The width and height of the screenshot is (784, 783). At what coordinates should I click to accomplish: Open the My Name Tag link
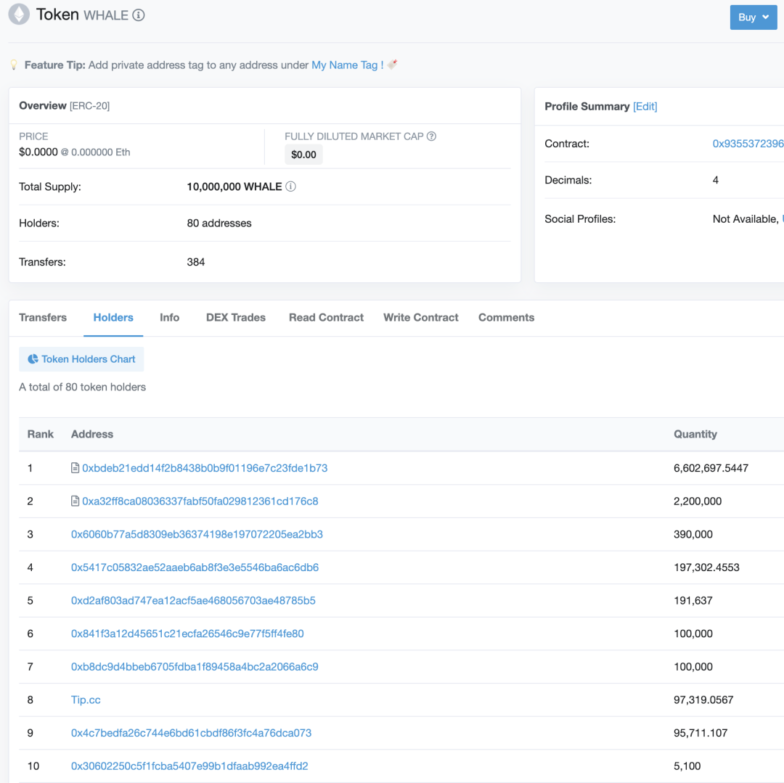click(347, 65)
